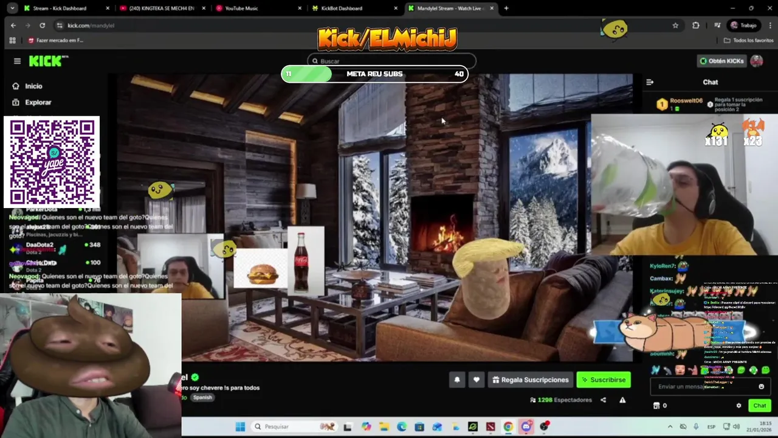
Task: Switch to Stream - Kick Dashboard tab
Action: [64, 8]
